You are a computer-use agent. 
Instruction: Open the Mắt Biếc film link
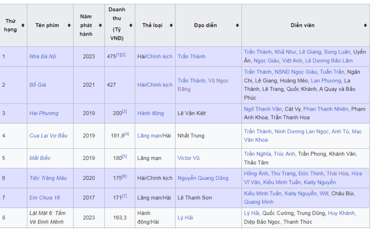(40, 158)
